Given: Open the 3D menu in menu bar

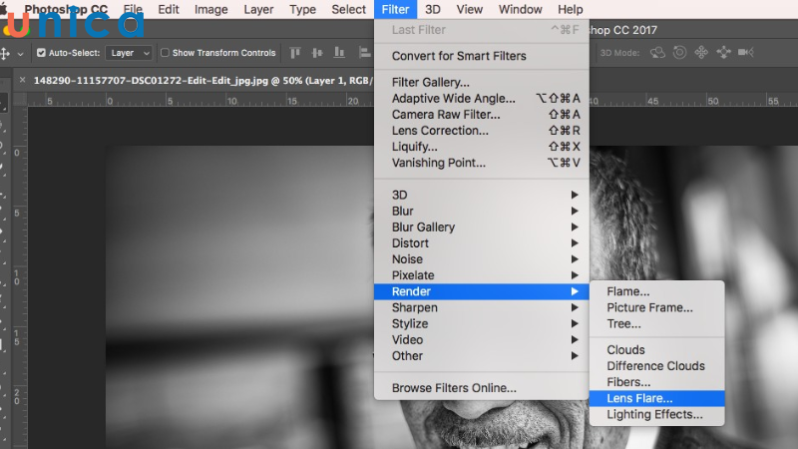Looking at the screenshot, I should pyautogui.click(x=433, y=10).
